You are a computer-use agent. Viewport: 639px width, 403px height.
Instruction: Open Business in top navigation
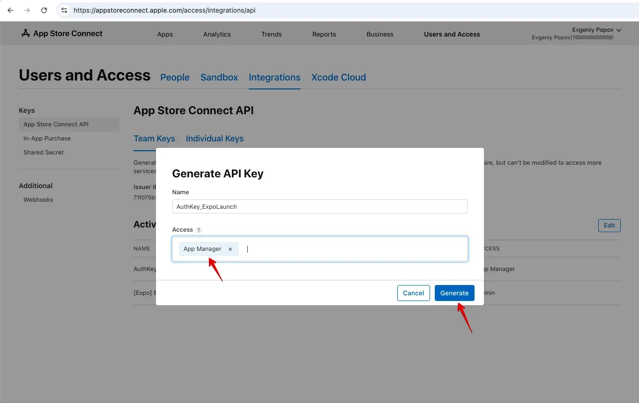[x=380, y=34]
